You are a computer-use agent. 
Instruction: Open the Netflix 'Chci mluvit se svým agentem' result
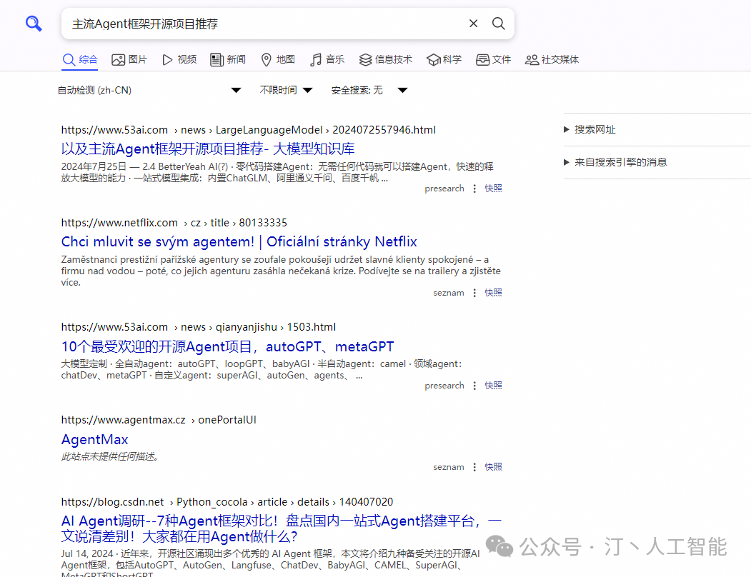tap(239, 241)
